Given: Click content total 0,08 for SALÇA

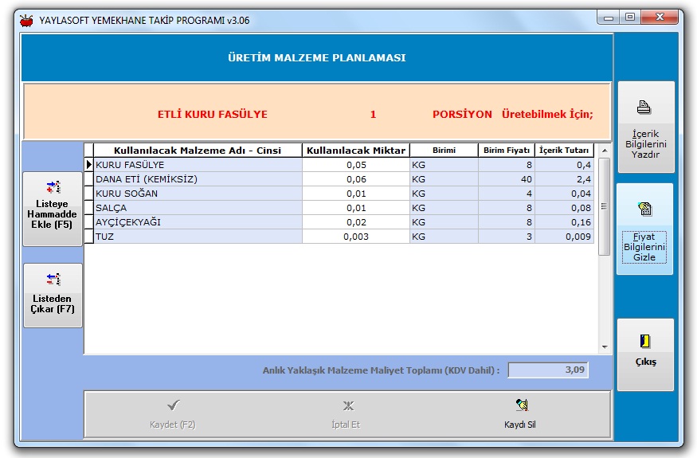Looking at the screenshot, I should [564, 208].
